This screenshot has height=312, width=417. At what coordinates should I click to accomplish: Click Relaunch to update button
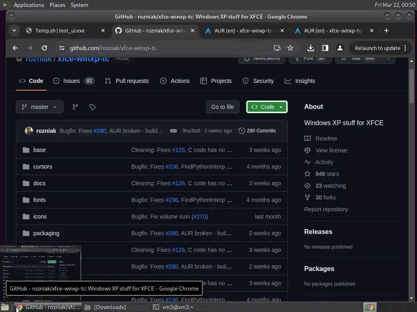377,48
